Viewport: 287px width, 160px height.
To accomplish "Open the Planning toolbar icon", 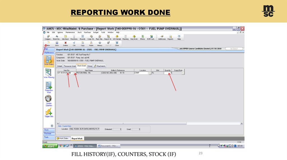I will pyautogui.click(x=125, y=37).
